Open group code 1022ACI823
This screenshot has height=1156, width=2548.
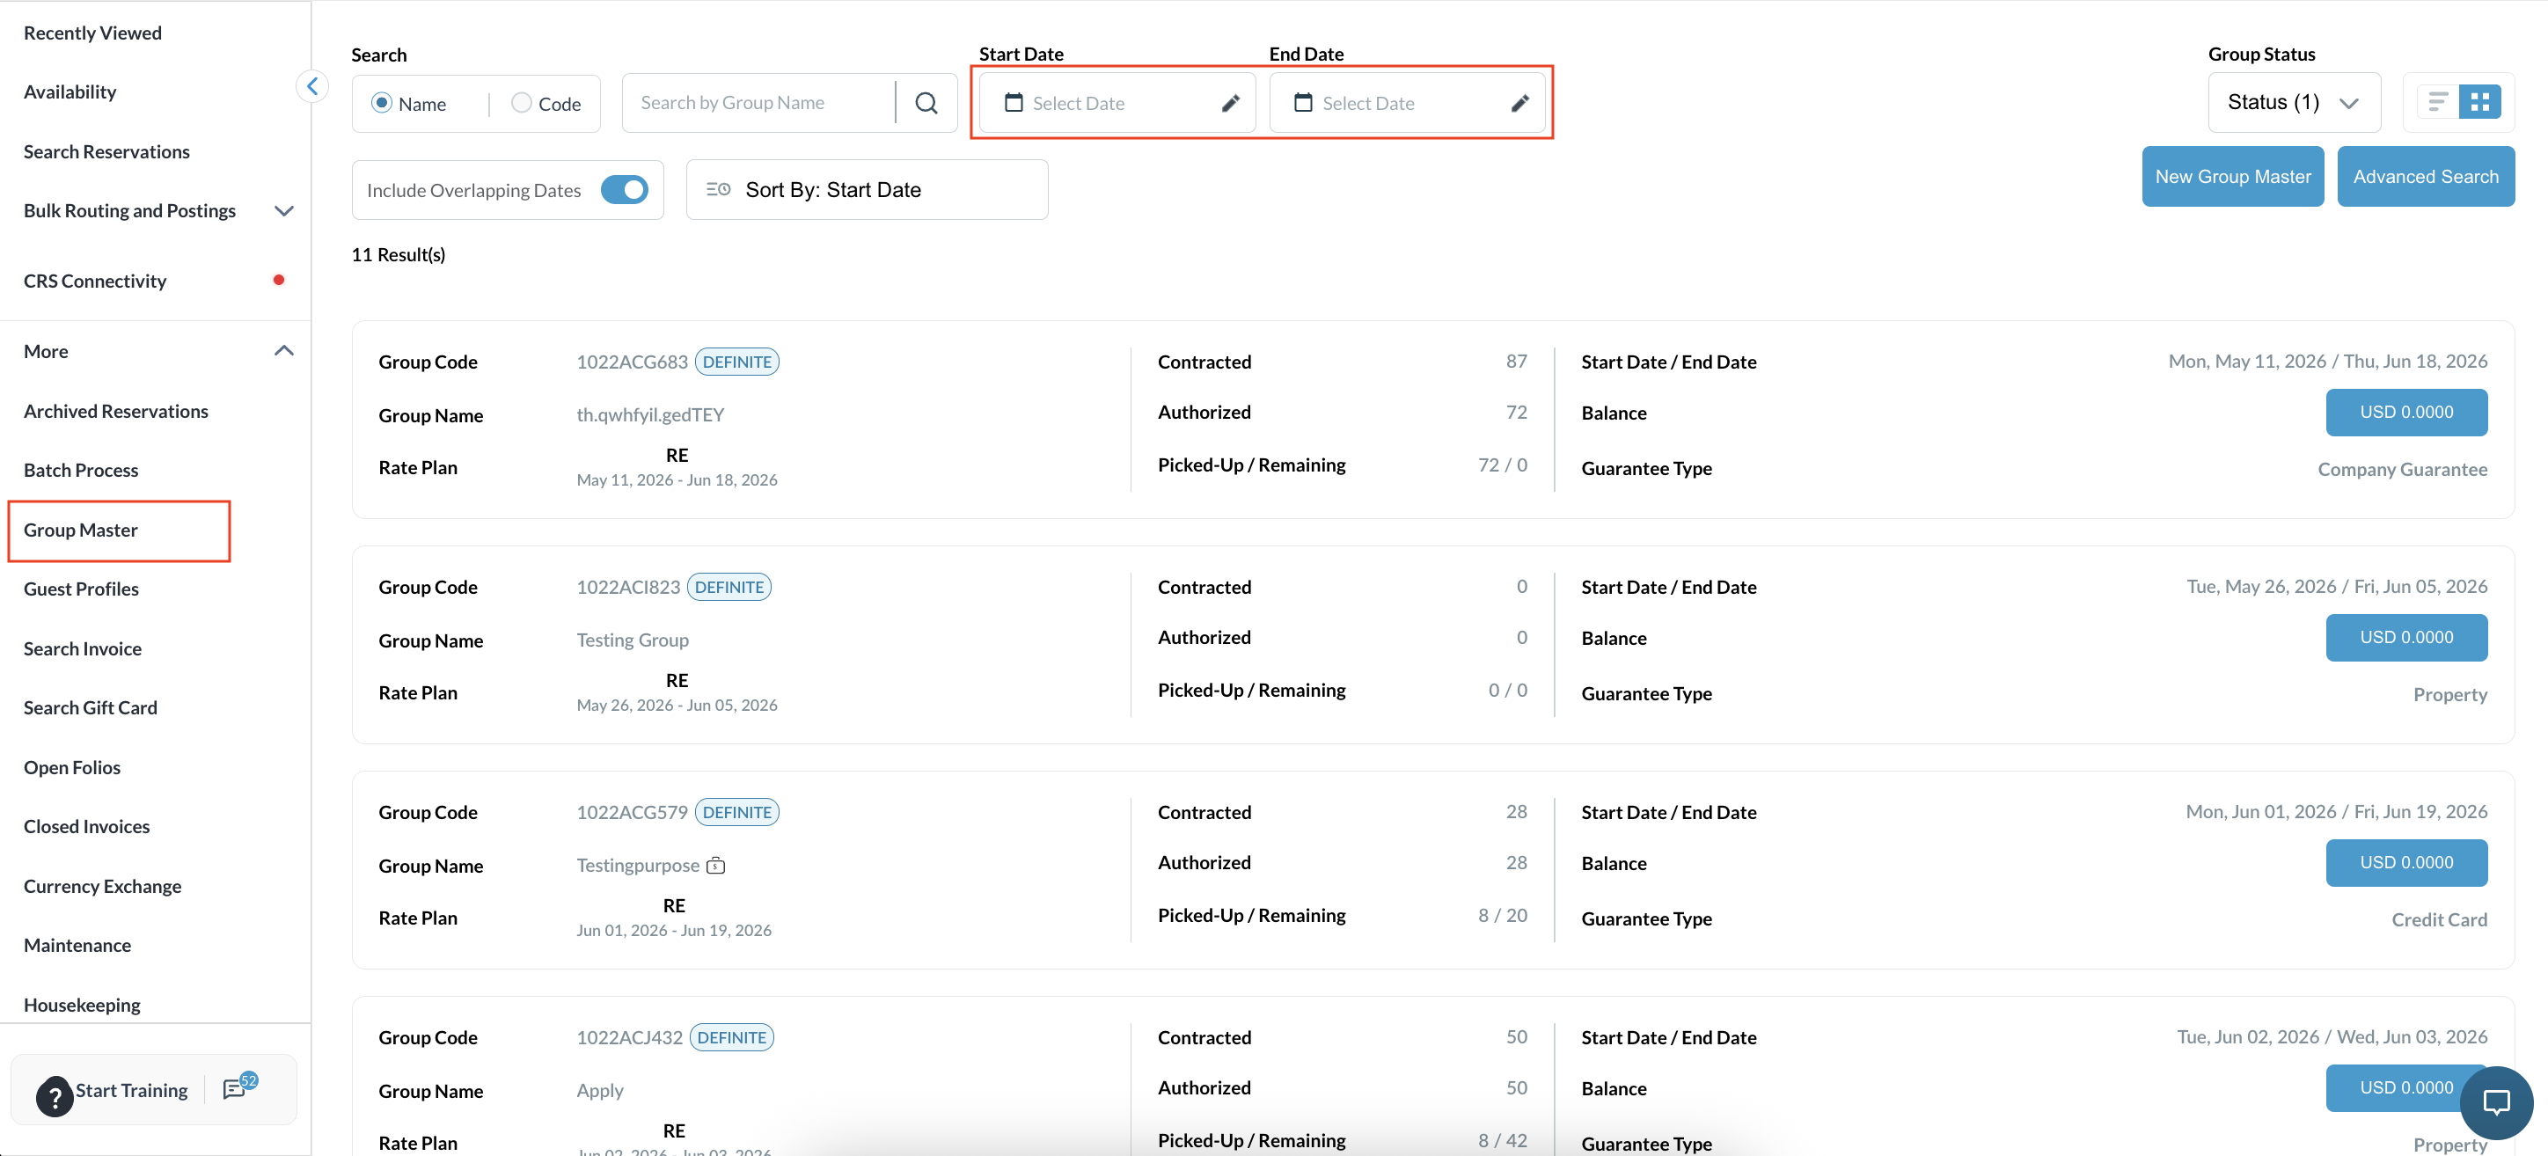pos(628,588)
